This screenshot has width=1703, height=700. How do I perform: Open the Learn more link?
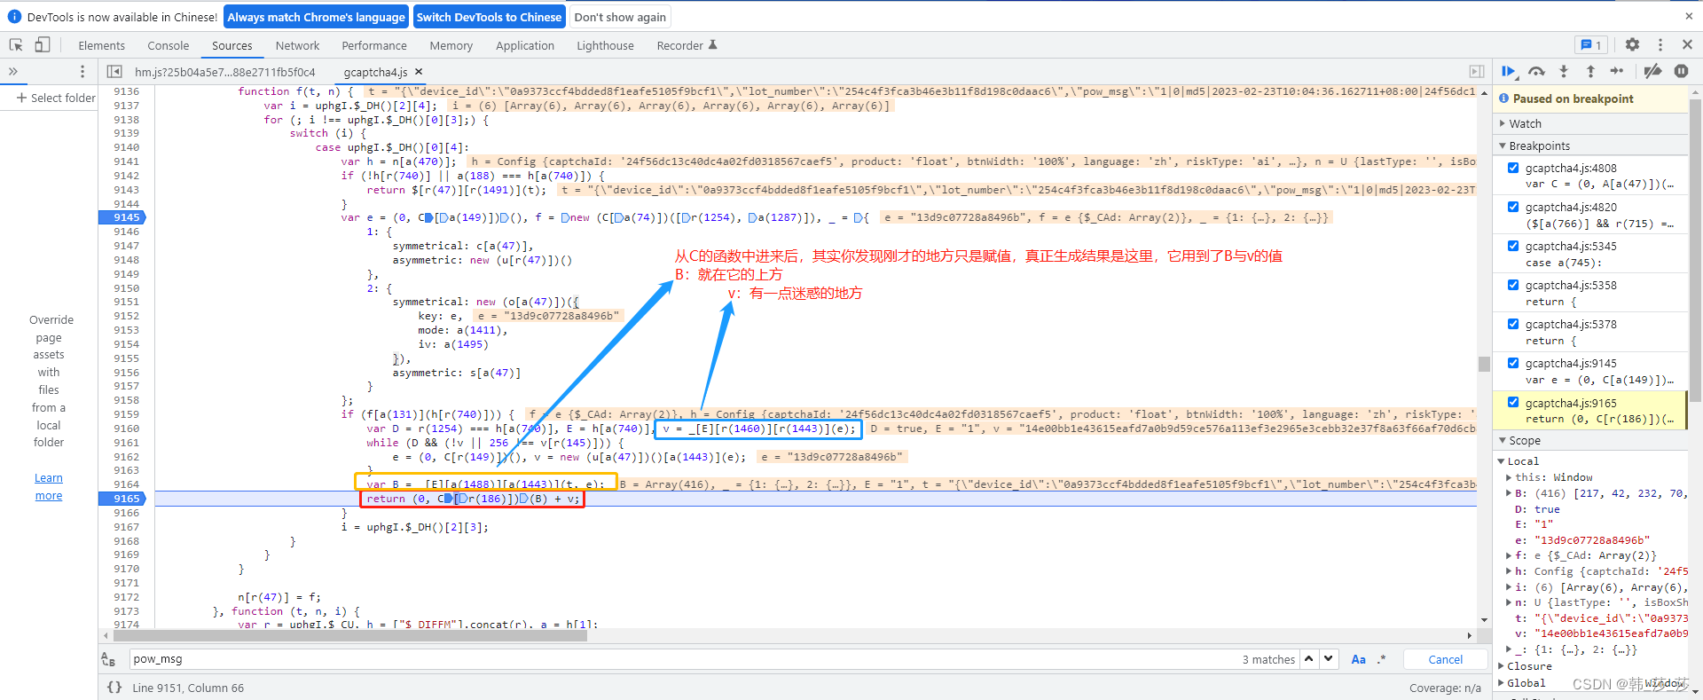(x=49, y=487)
